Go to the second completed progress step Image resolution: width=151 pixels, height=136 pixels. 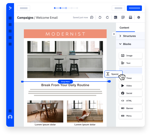pyautogui.click(x=60, y=8)
